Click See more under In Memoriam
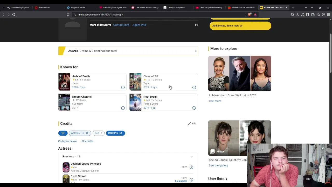 [x=215, y=101]
